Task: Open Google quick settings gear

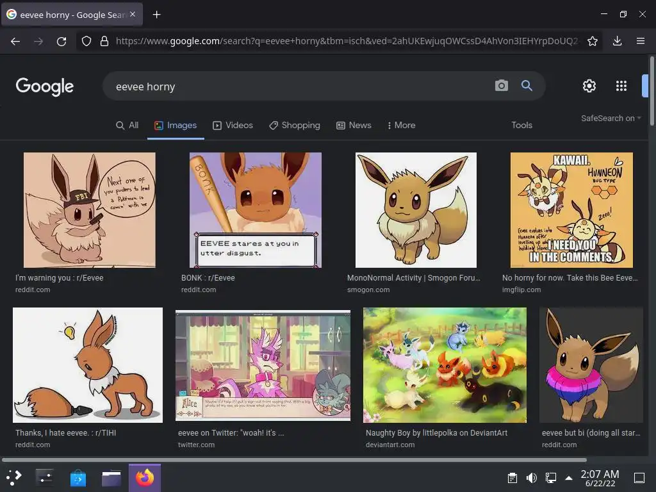Action: point(589,86)
